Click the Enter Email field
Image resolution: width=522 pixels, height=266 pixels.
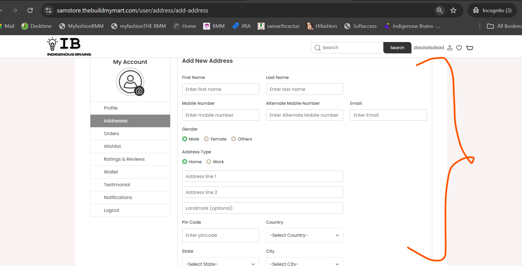(x=388, y=115)
